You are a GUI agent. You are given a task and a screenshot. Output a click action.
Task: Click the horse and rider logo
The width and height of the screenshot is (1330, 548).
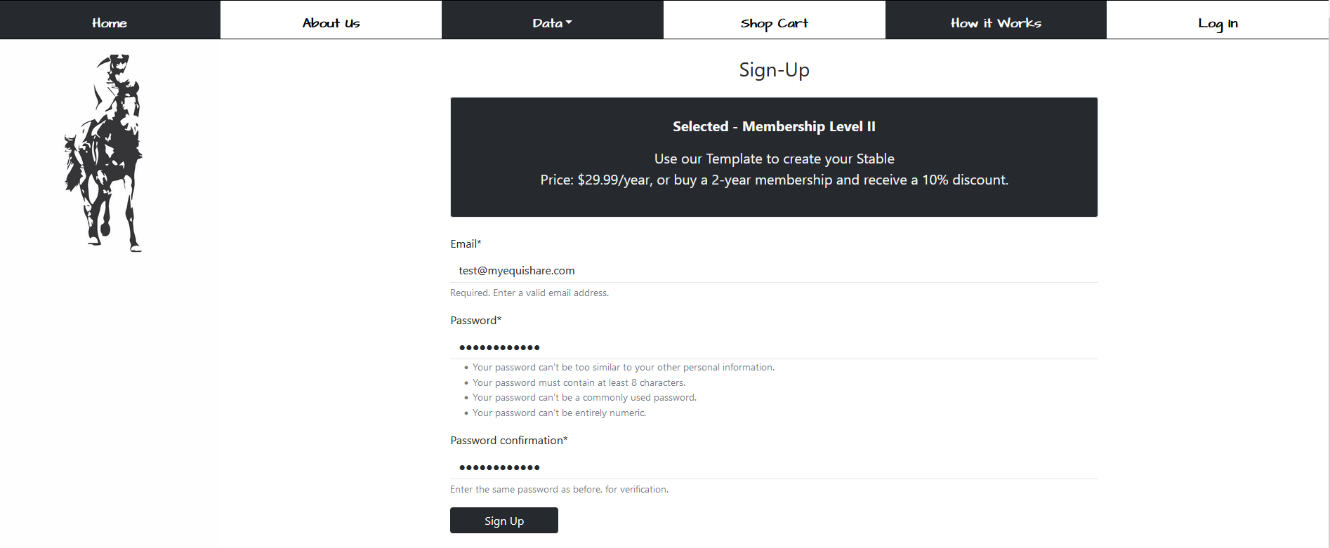(104, 152)
